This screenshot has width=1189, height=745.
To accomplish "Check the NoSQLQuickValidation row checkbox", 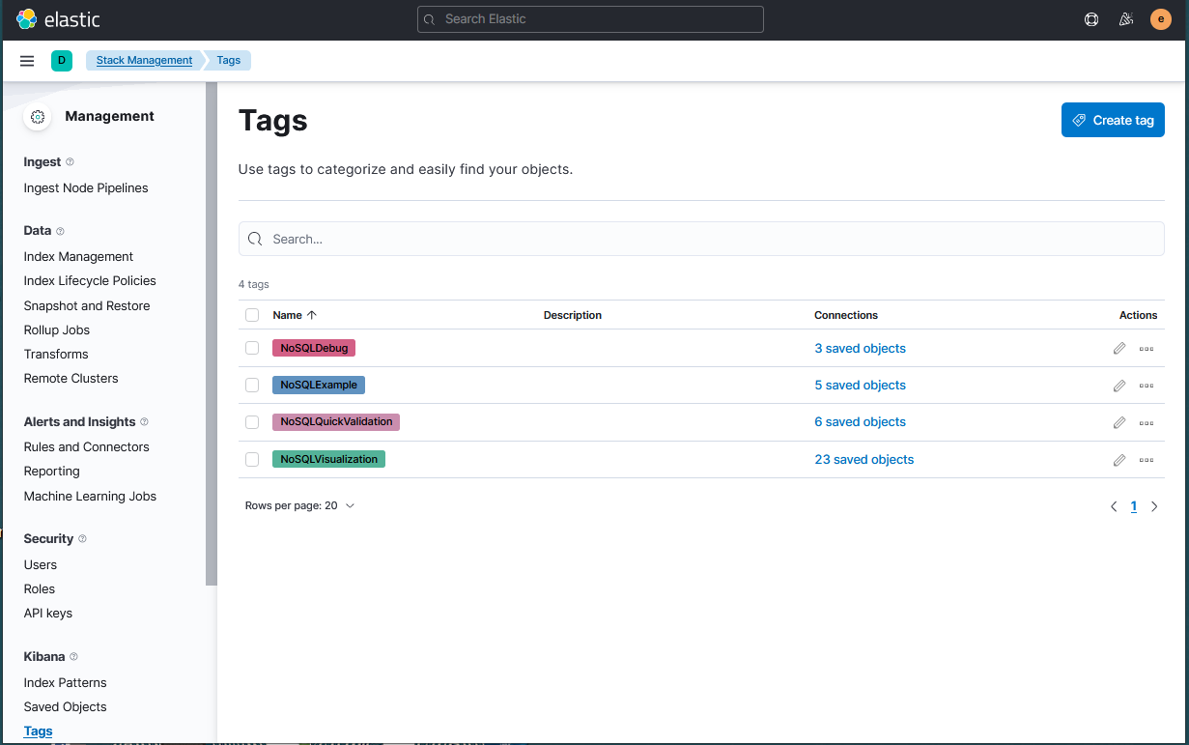I will point(252,422).
